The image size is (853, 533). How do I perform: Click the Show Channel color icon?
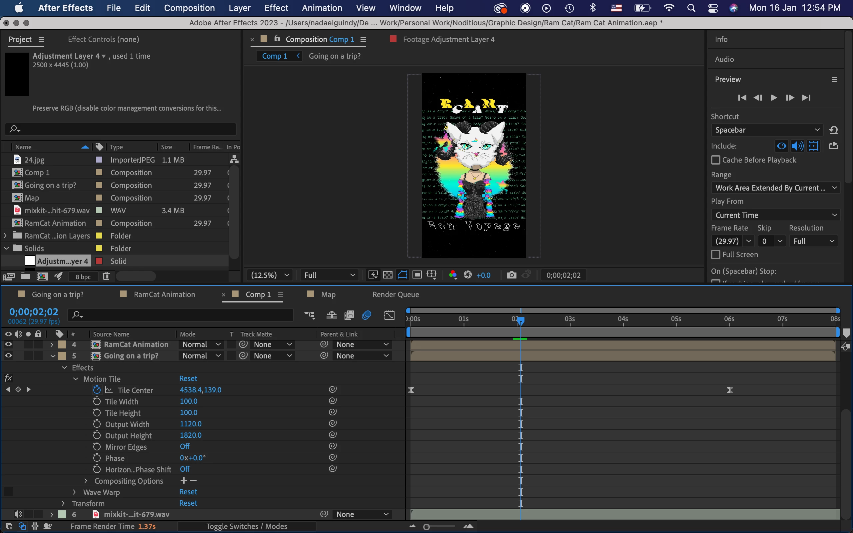(x=453, y=275)
